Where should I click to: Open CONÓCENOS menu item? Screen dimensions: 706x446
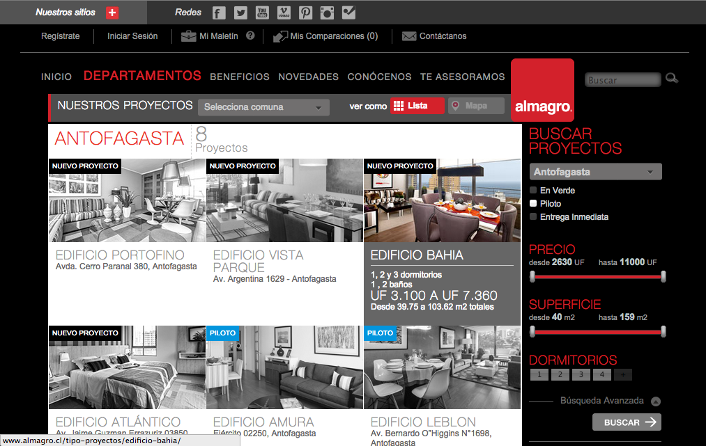click(379, 77)
